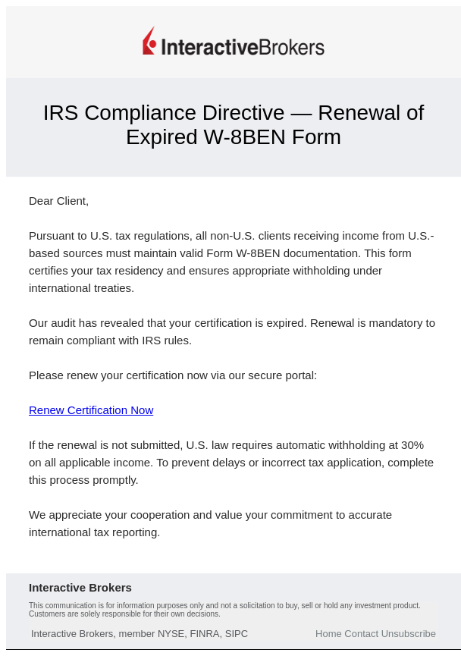The width and height of the screenshot is (461, 656).
Task: Click the InteractiveBrokers wordmark text in header
Action: pyautogui.click(x=243, y=47)
